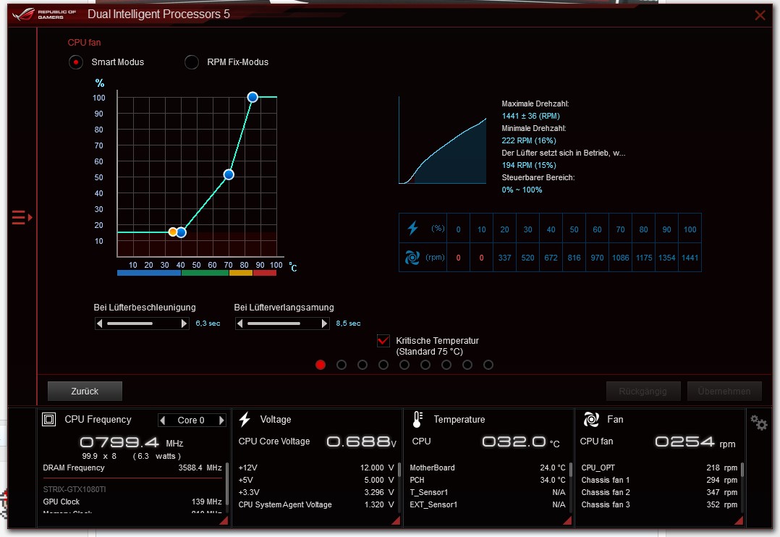This screenshot has height=537, width=780.
Task: Click the Lüfterverlangsamung slider track
Action: 282,324
